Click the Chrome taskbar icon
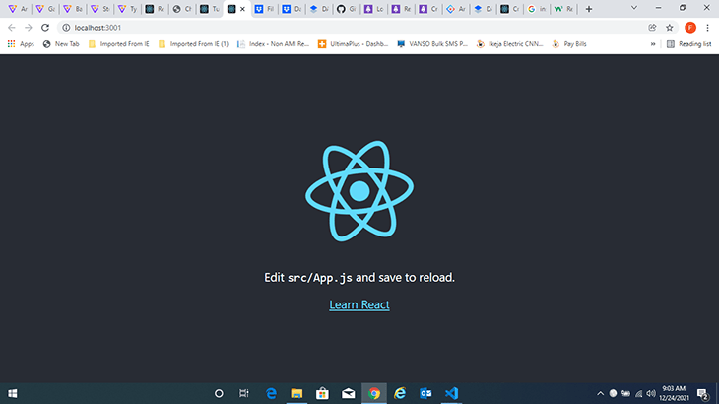 tap(374, 393)
